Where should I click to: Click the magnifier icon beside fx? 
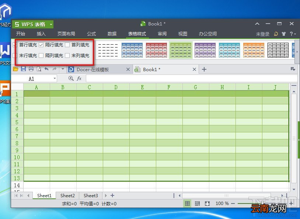71,78
